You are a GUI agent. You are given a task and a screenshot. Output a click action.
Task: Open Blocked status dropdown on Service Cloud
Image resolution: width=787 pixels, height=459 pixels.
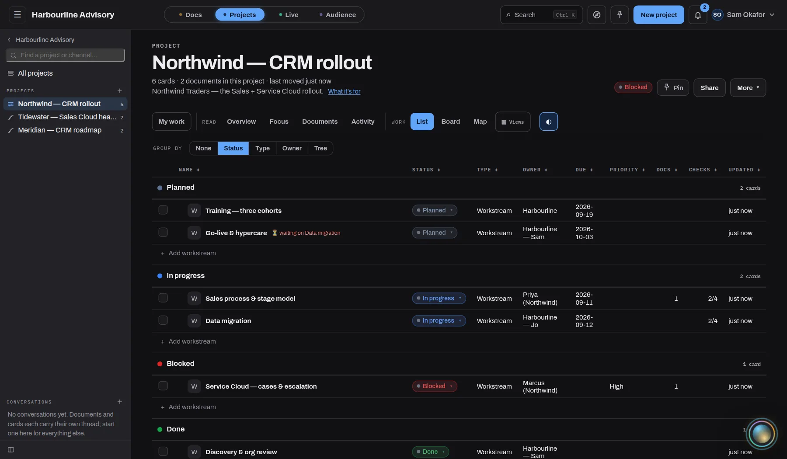[435, 386]
